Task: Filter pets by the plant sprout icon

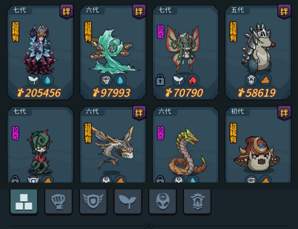Action: 128,202
